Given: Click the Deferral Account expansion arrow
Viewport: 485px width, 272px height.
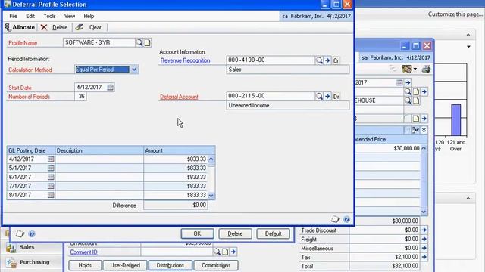Looking at the screenshot, I should (327, 97).
